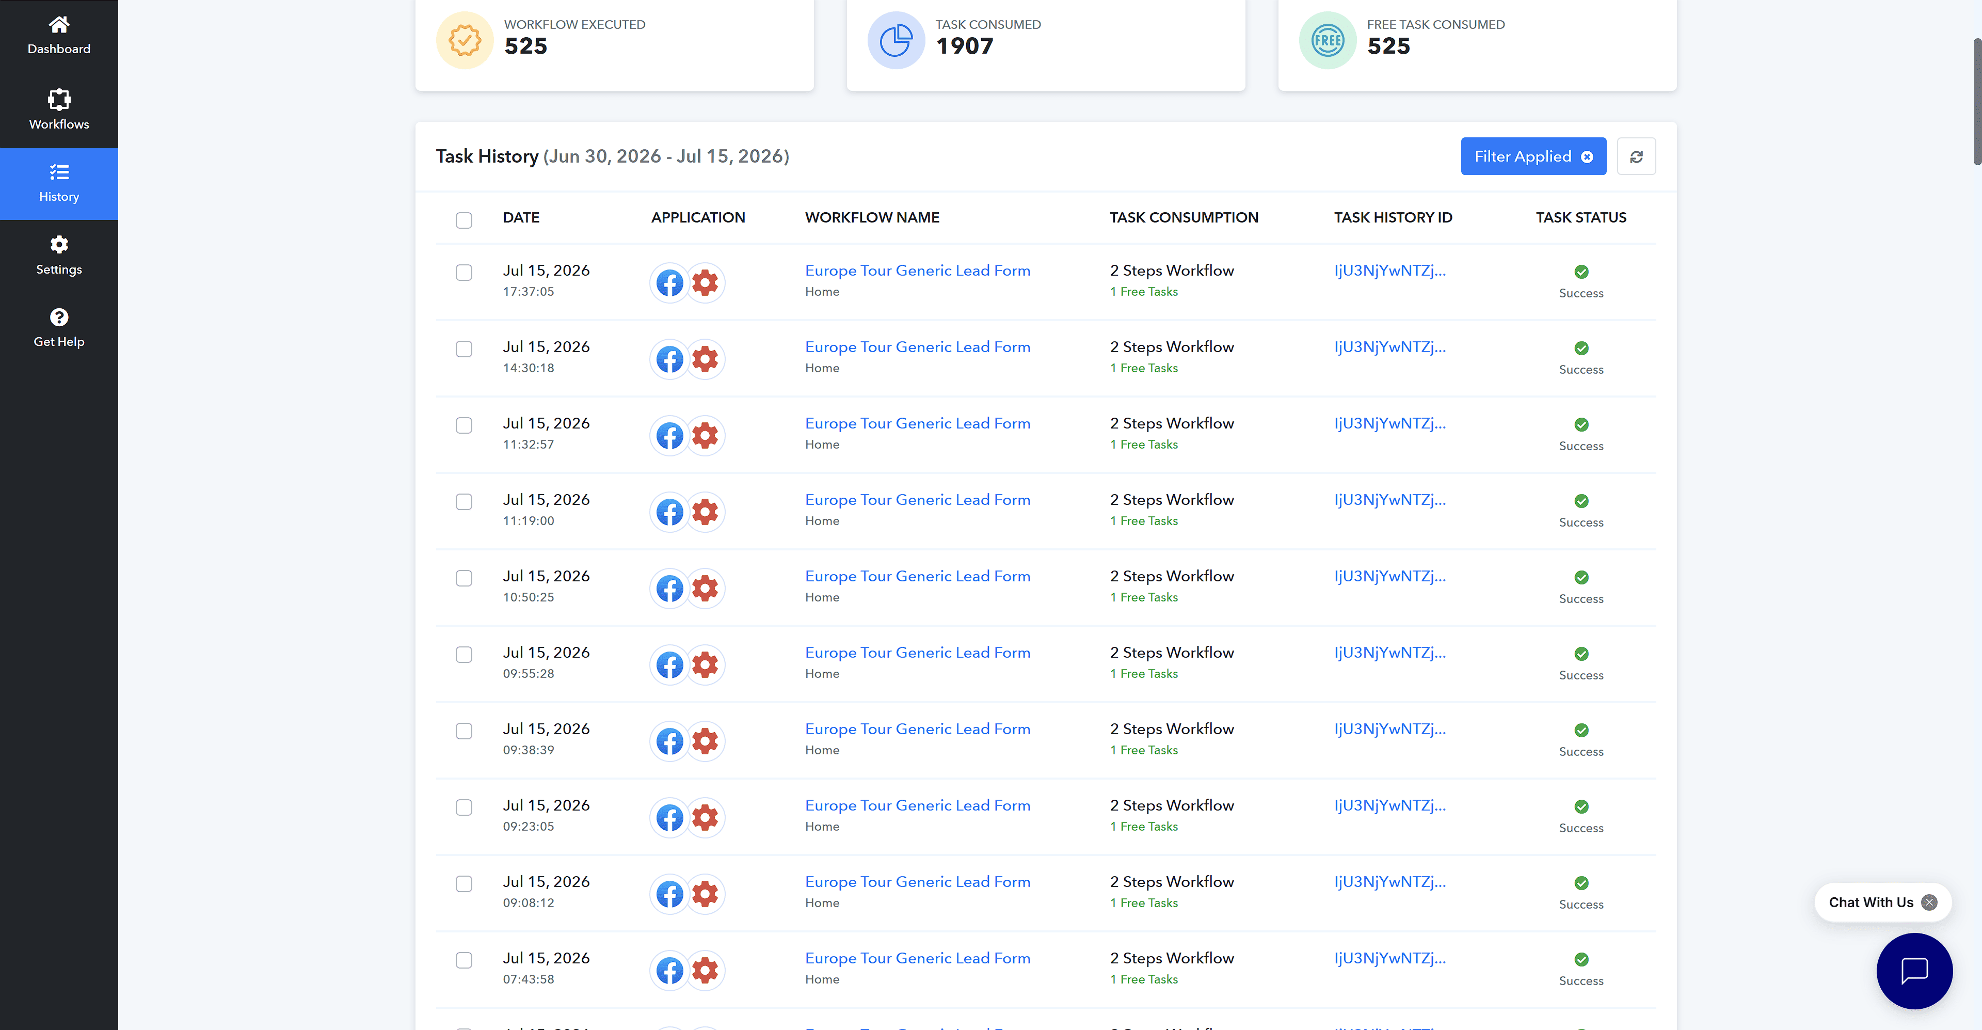Image resolution: width=1982 pixels, height=1030 pixels.
Task: Open Europe Tour Generic Lead Form at 11:32:57
Action: click(x=917, y=423)
